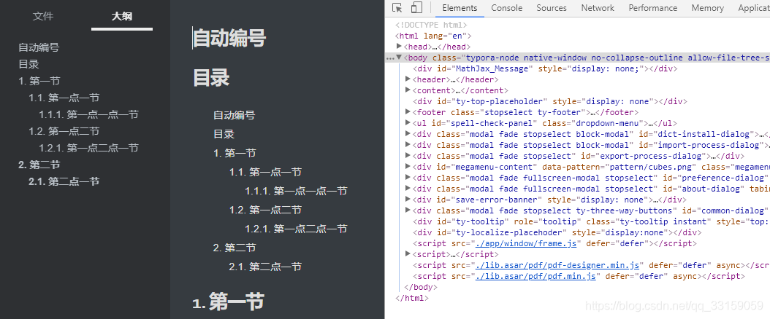Switch to the Network tab
Viewport: 770px width, 319px height.
598,8
